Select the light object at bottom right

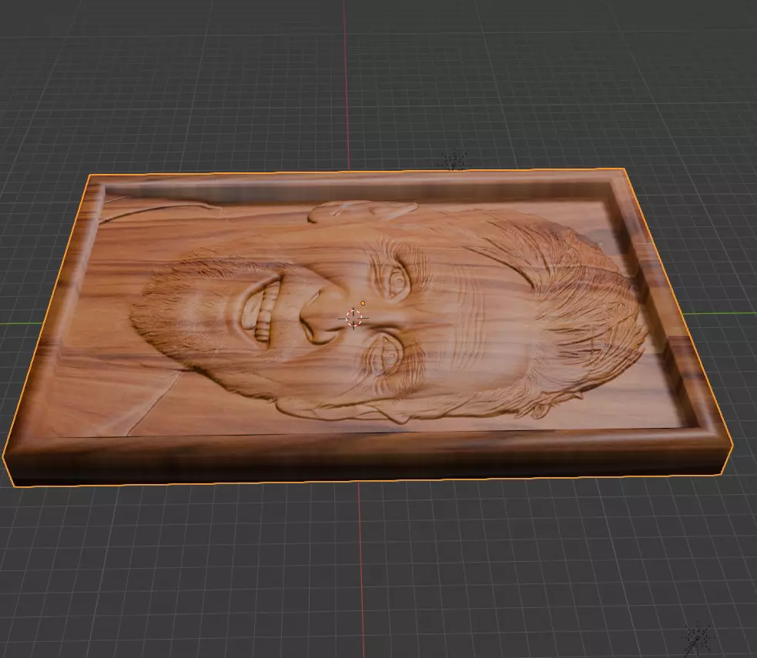click(697, 639)
